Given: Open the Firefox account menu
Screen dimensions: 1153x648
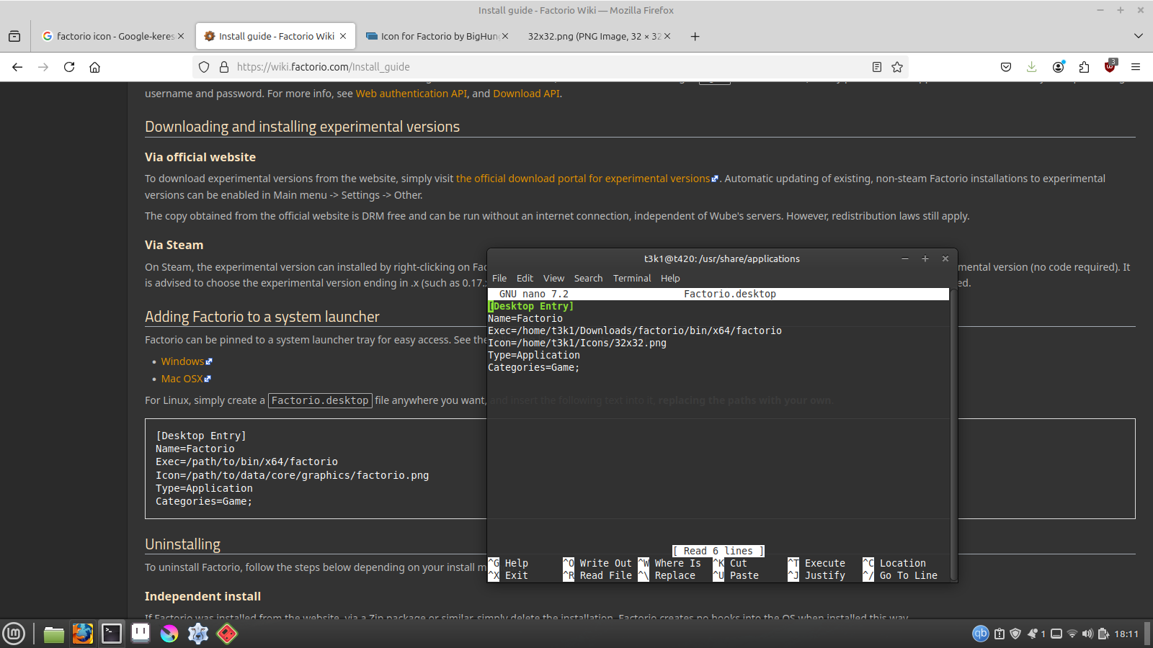Looking at the screenshot, I should [x=1058, y=67].
